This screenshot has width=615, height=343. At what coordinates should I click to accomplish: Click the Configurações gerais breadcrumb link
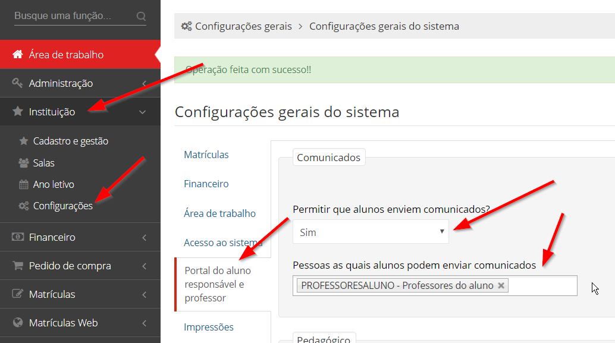(243, 26)
